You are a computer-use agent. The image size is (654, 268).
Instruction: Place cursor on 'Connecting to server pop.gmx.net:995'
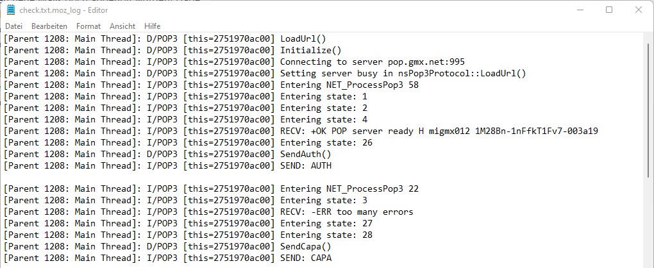pos(373,62)
